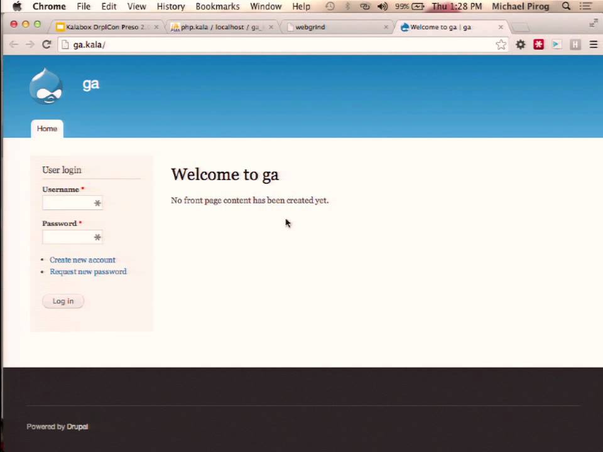The width and height of the screenshot is (603, 452).
Task: Open the View menu
Action: point(136,6)
